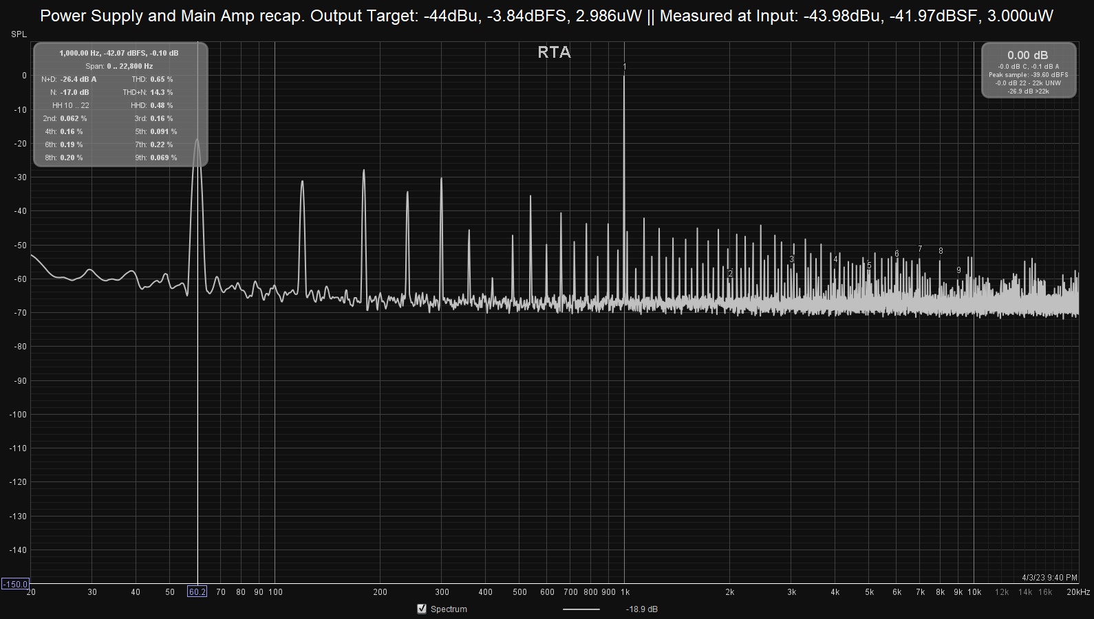Click harmonic marker 6 near 6k
The image size is (1094, 619).
(x=897, y=253)
